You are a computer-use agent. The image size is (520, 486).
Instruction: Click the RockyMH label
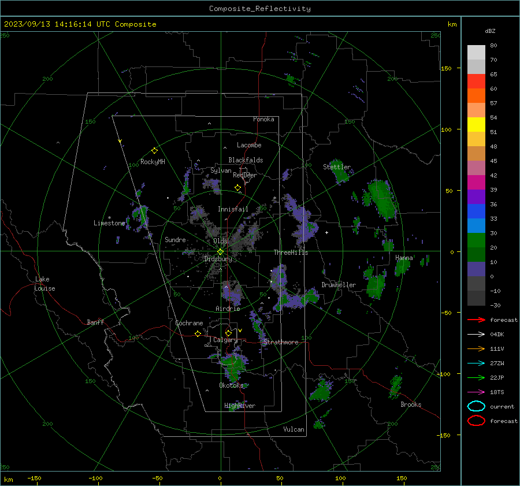coord(153,162)
